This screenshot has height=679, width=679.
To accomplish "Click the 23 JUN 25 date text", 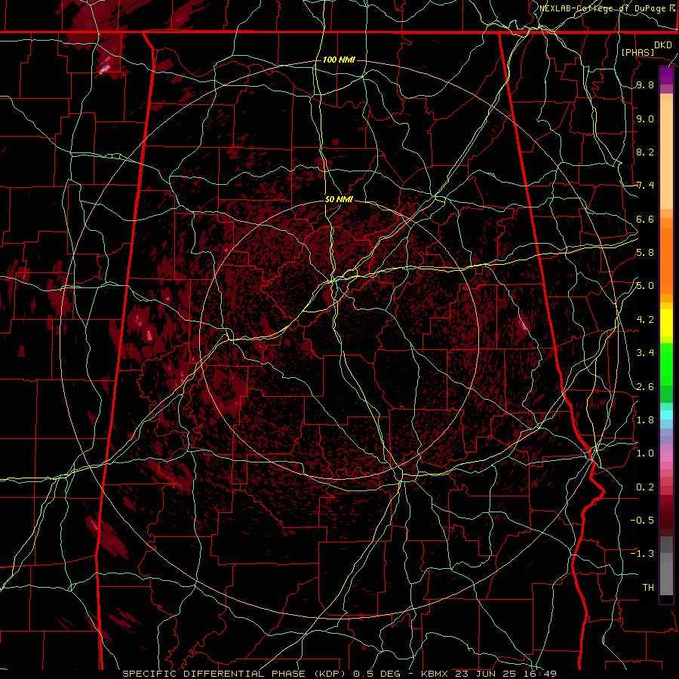I will click(x=485, y=674).
